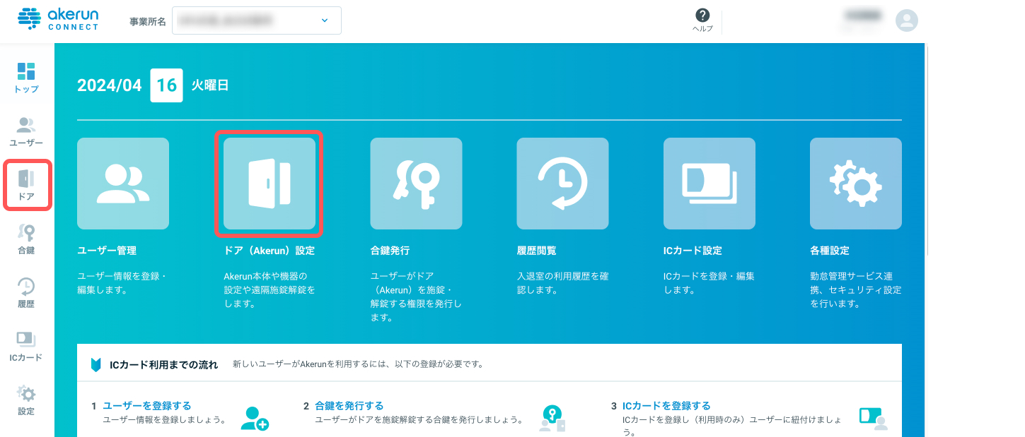The width and height of the screenshot is (1025, 437).
Task: Click the add-user icon in step 1
Action: (255, 418)
